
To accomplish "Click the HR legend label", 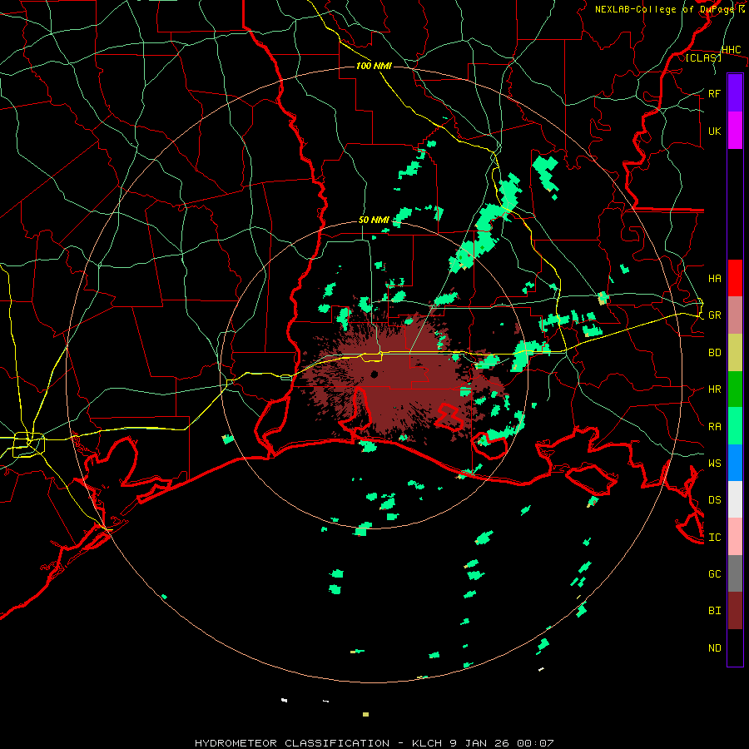I will pyautogui.click(x=714, y=389).
